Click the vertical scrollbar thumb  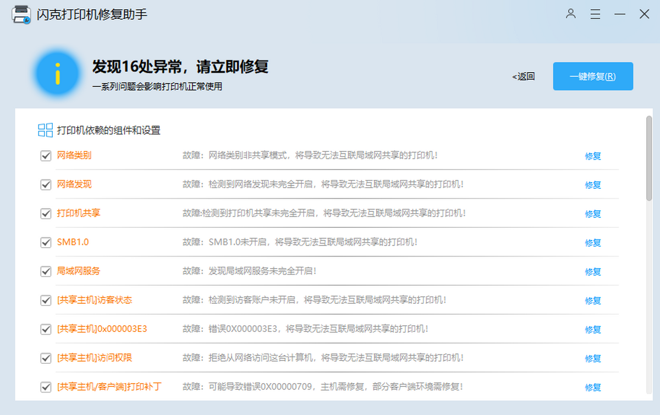coord(649,157)
